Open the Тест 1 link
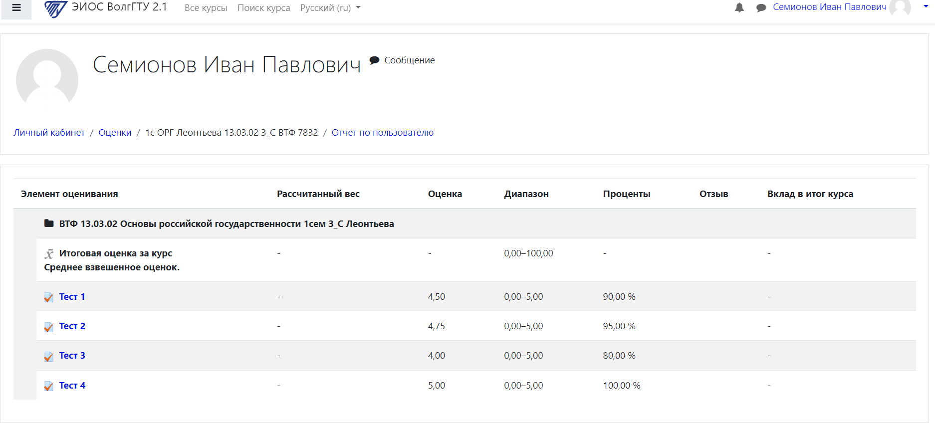Image resolution: width=935 pixels, height=424 pixels. coord(72,297)
